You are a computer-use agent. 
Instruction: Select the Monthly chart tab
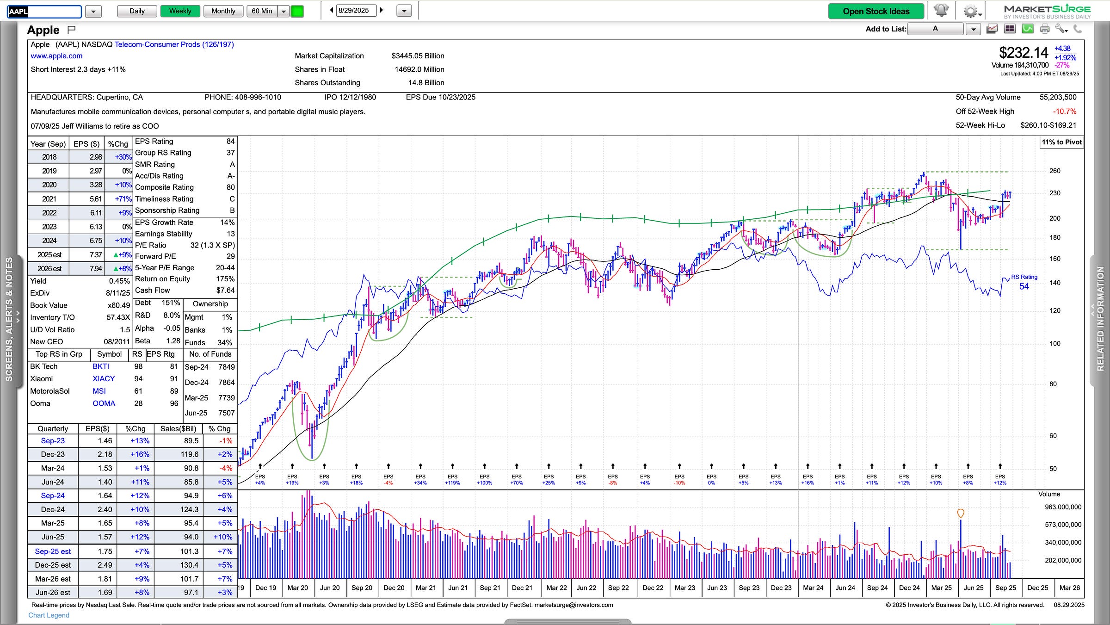point(223,11)
